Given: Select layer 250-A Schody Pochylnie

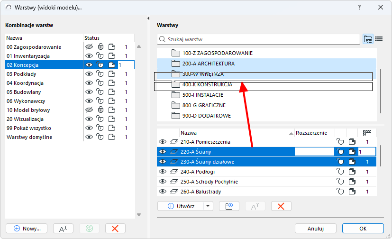Looking at the screenshot, I should point(266,182).
